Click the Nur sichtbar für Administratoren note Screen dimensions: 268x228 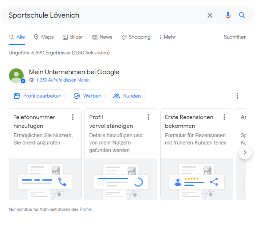click(50, 209)
